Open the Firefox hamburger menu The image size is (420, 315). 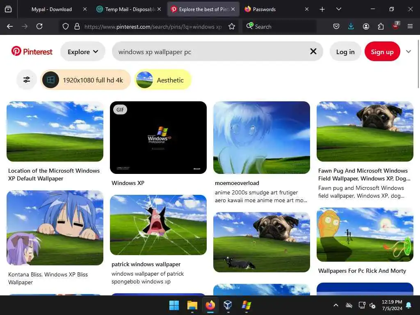[x=410, y=26]
